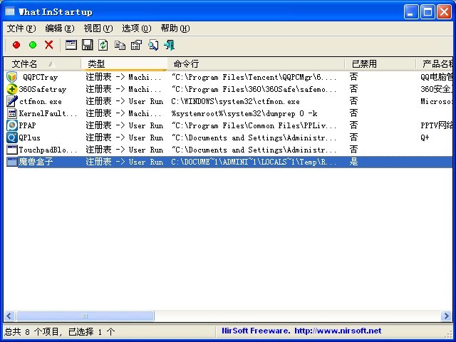Click the red X delete icon
This screenshot has height=342, width=456.
point(48,45)
